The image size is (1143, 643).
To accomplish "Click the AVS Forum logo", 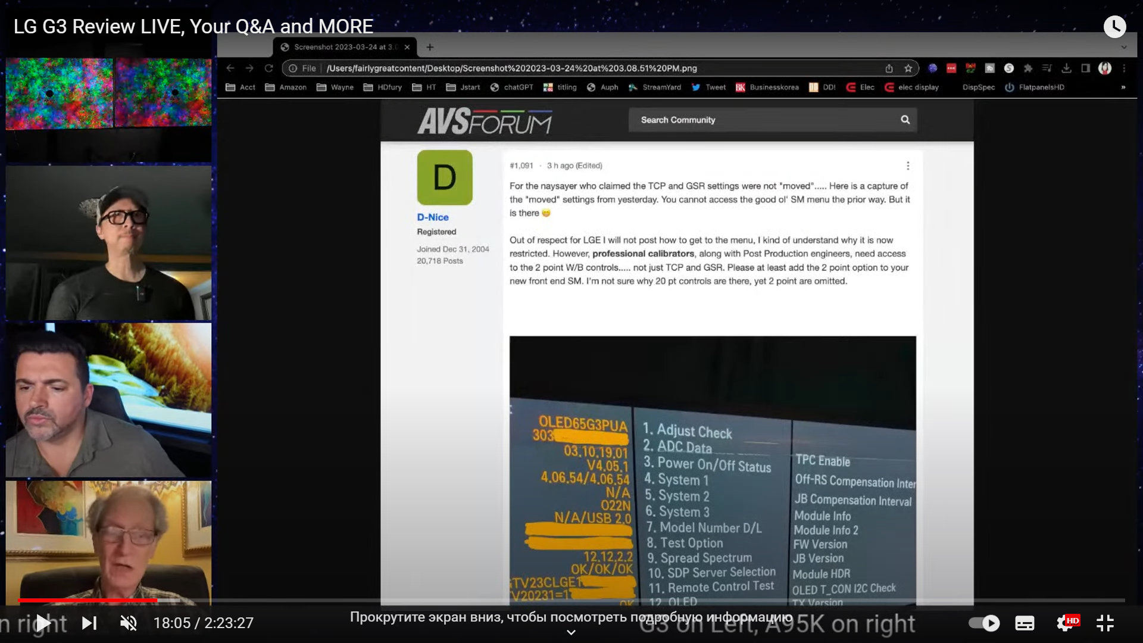I will [485, 121].
